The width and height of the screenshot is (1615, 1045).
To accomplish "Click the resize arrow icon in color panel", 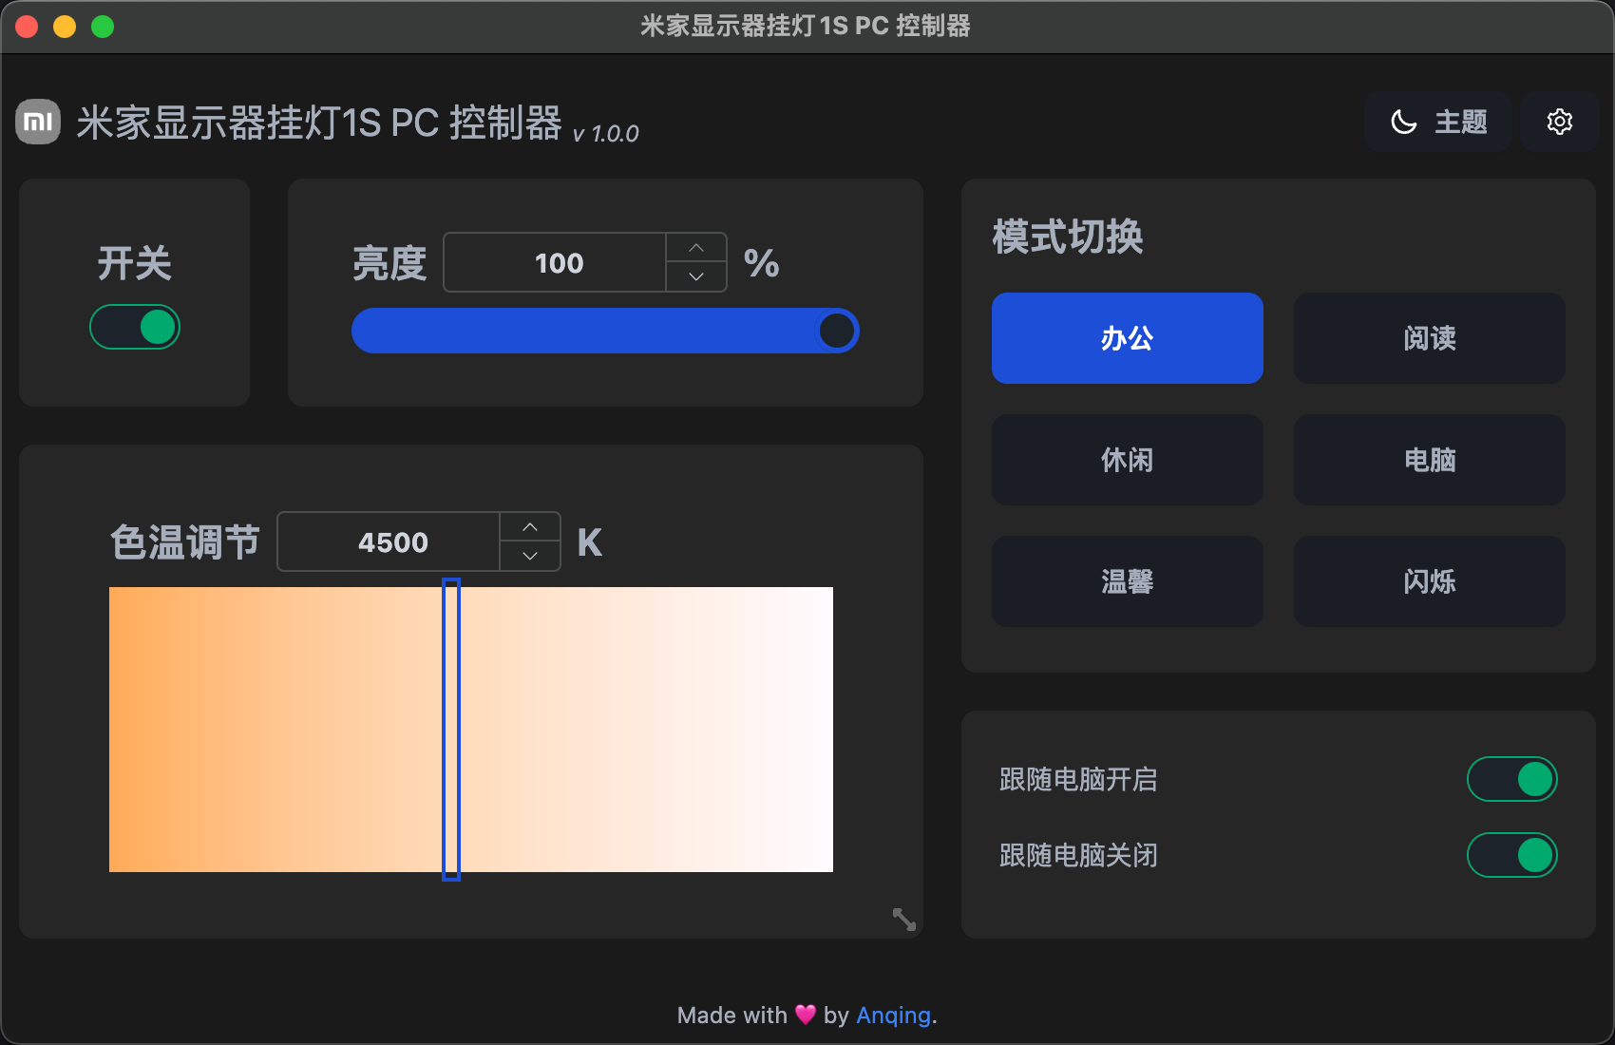I will click(904, 920).
